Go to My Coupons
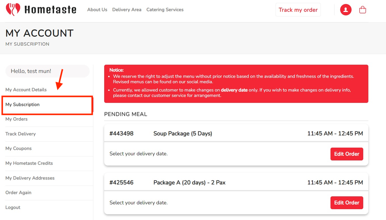 pos(19,148)
